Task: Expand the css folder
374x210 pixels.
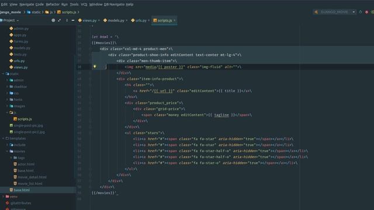Action: tap(7, 93)
